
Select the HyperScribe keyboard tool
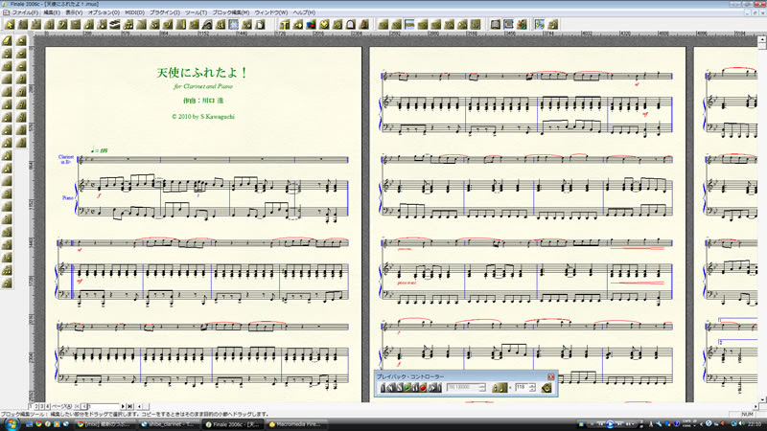pos(115,25)
